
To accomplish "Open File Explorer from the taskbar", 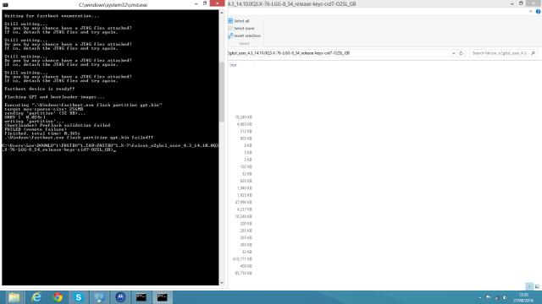I will click(14, 297).
